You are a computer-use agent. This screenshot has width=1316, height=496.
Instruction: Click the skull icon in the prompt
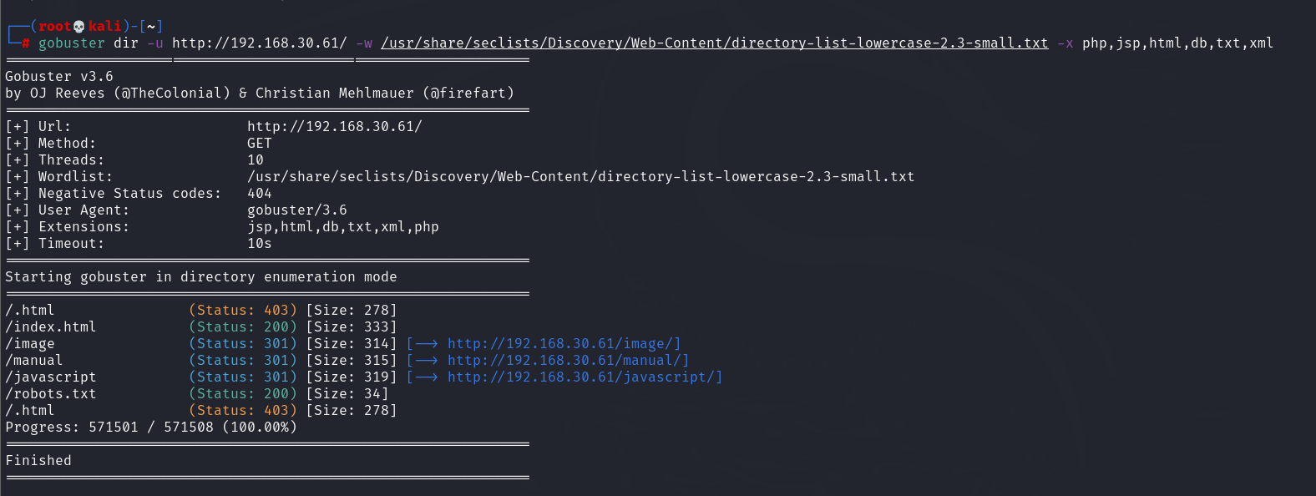[x=79, y=27]
